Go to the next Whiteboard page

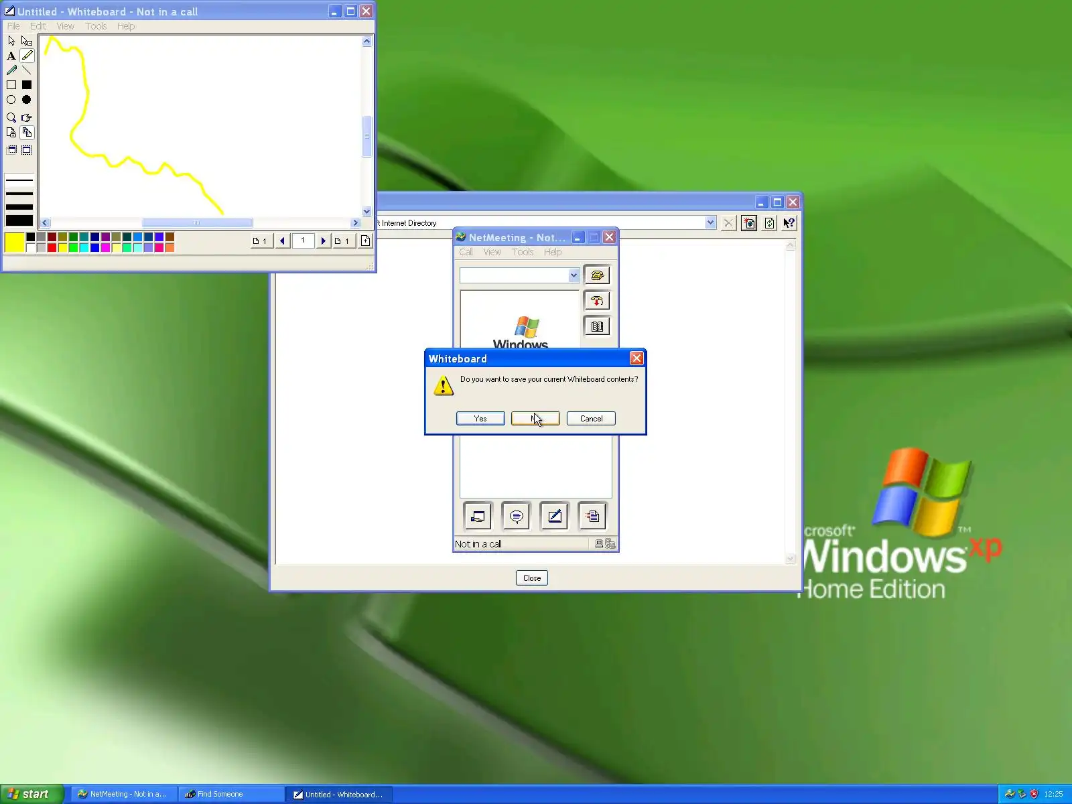(x=323, y=241)
